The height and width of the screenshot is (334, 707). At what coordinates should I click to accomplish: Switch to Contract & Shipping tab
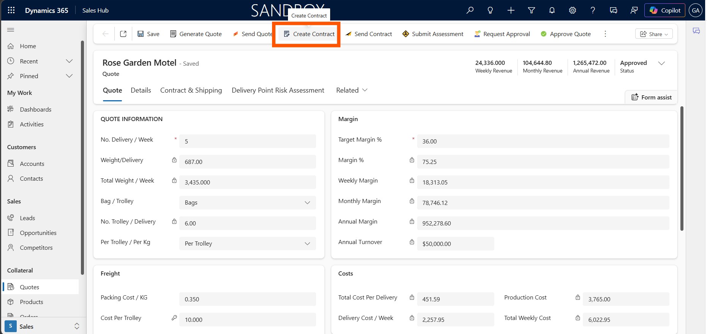point(191,90)
